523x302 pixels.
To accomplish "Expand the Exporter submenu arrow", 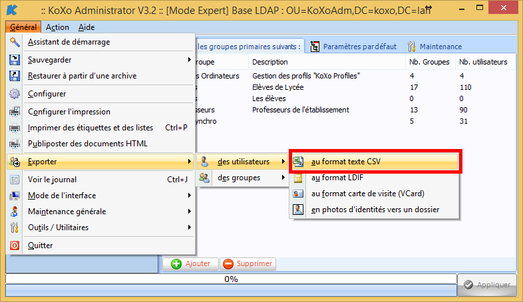I will (189, 162).
